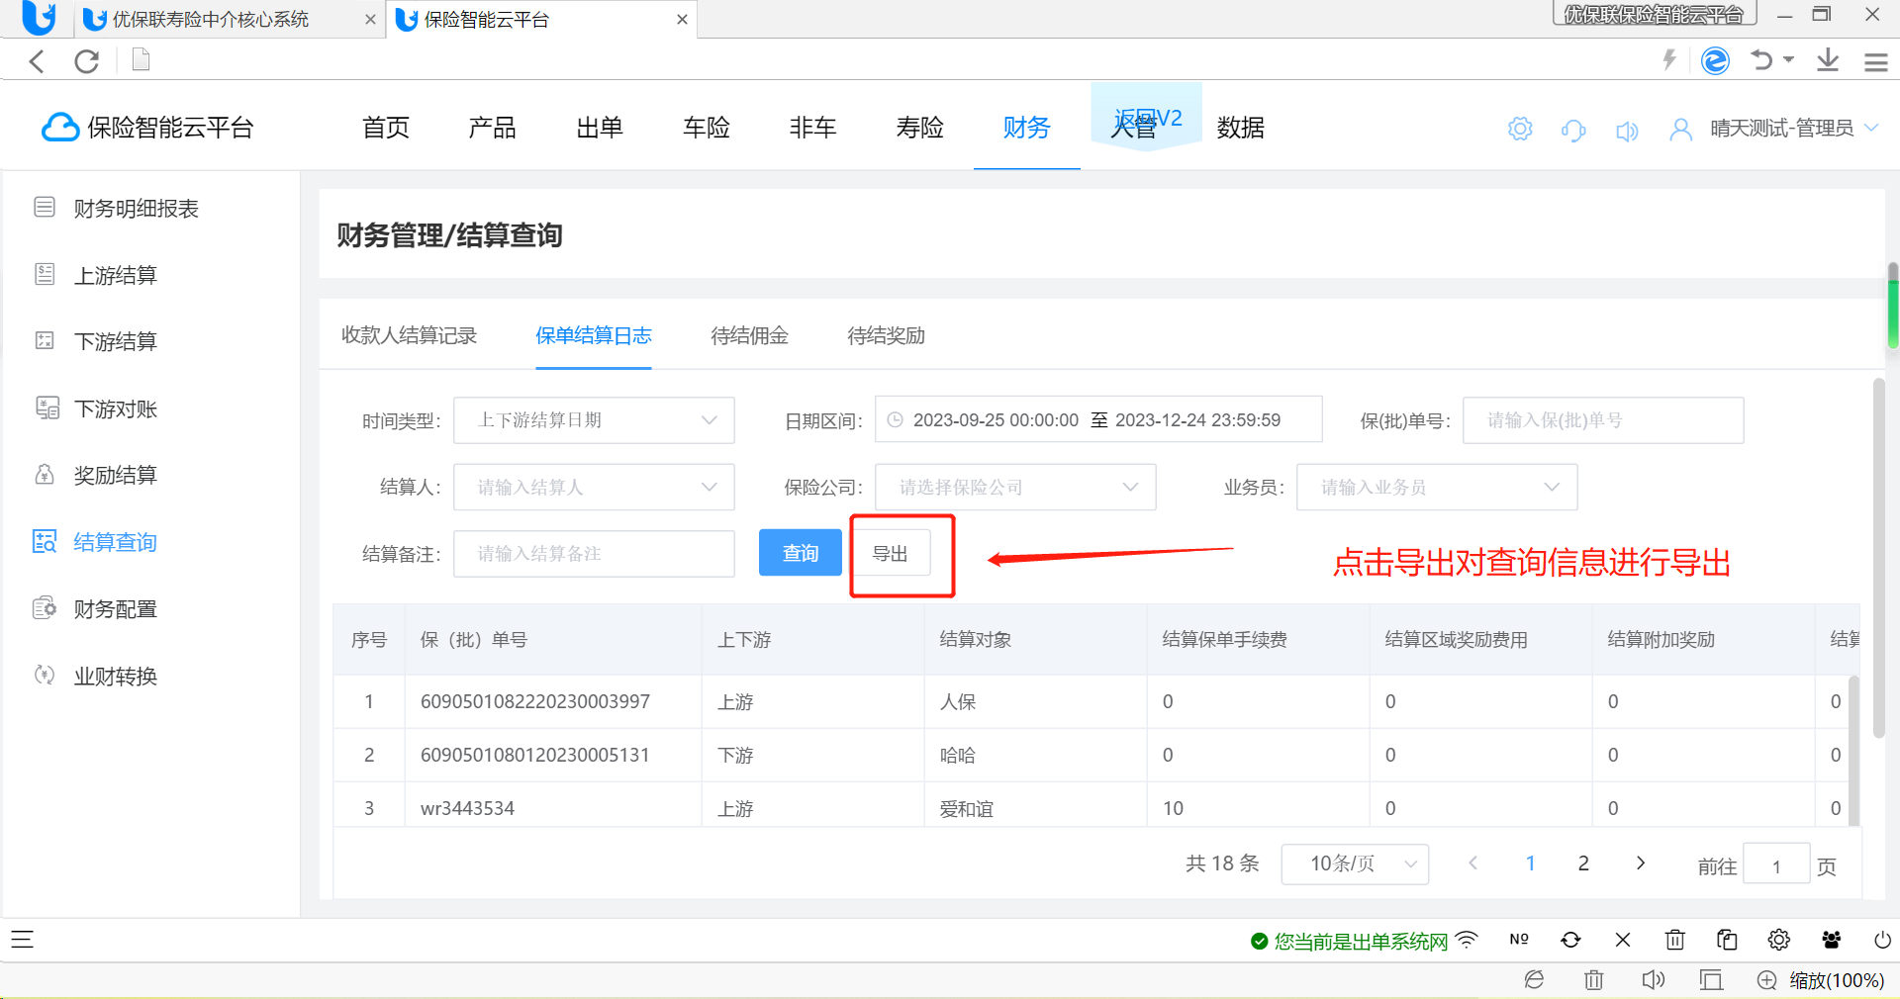The width and height of the screenshot is (1900, 999).
Task: Click the sync refresh icon in status bar
Action: [x=1570, y=940]
